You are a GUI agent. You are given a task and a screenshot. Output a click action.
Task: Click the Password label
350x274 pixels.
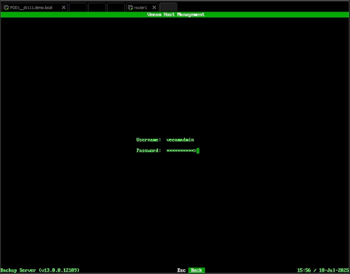coord(148,151)
